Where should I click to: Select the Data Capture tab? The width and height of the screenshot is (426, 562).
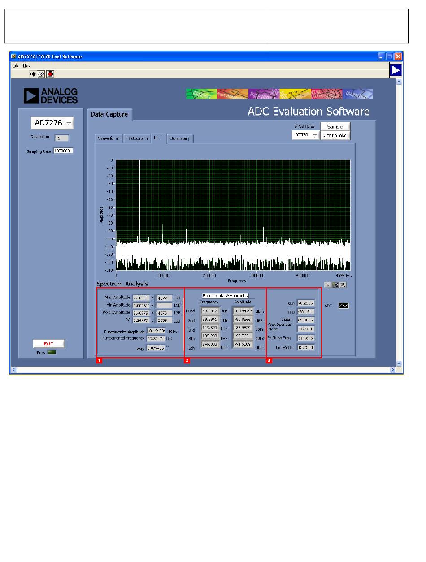109,114
